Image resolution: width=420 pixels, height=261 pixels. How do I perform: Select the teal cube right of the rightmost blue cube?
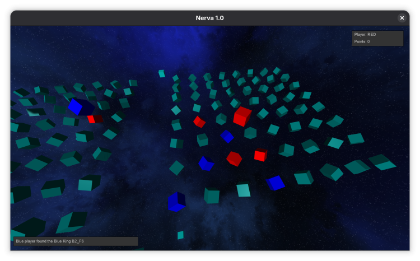pos(304,178)
